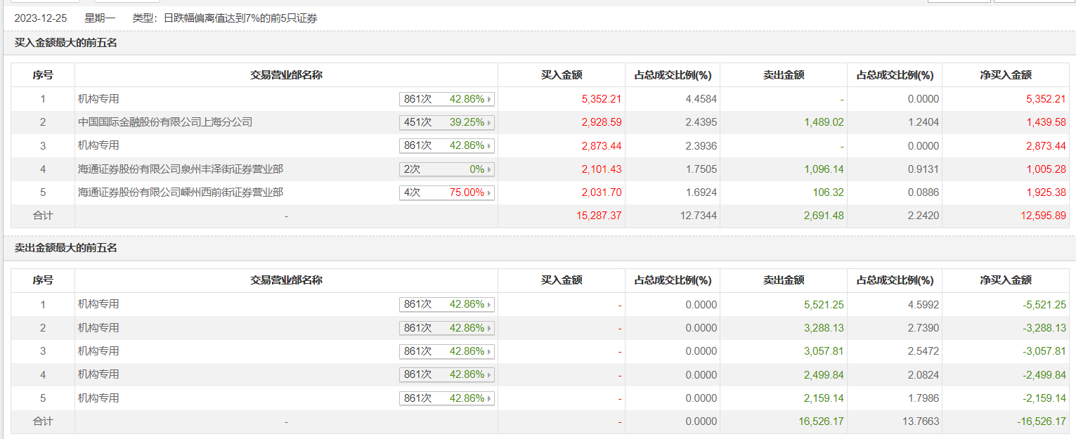Expand the 861次 42.86% box in buy table row 3
The height and width of the screenshot is (439, 1076).
(x=447, y=146)
